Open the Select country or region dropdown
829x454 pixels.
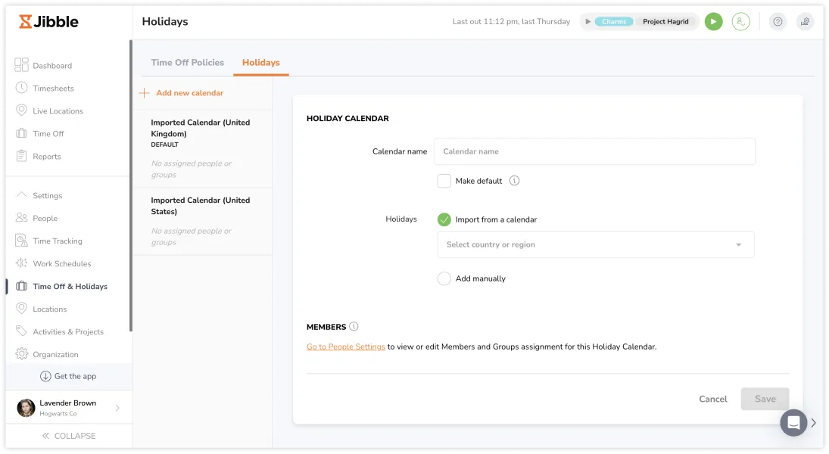(595, 244)
